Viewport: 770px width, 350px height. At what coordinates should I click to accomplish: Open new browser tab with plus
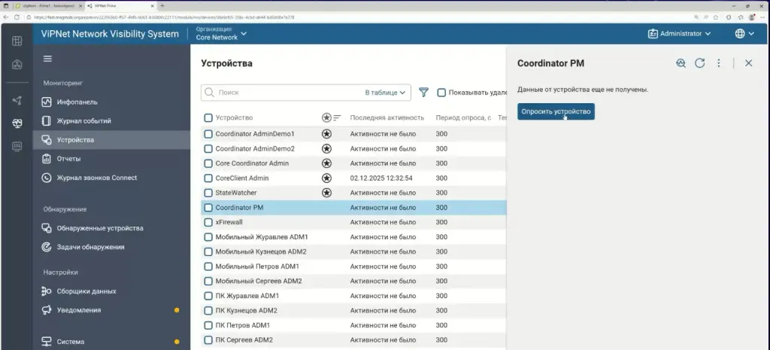coord(162,6)
